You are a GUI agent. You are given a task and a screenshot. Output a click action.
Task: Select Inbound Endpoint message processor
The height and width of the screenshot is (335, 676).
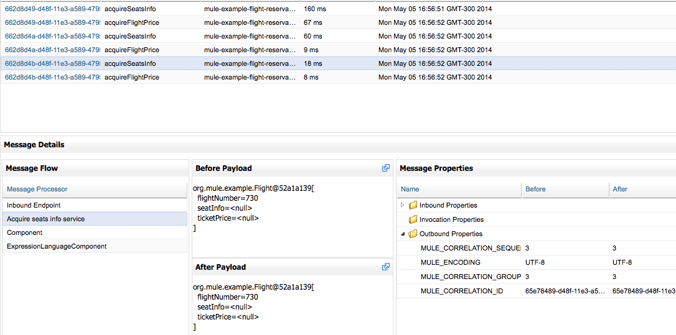[x=34, y=205]
